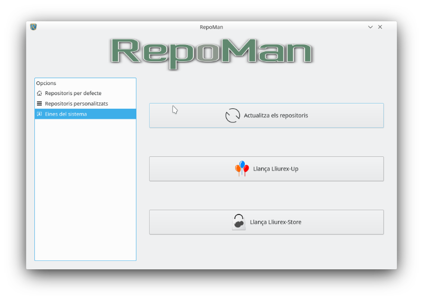
Task: Click the refresh arrows icon
Action: [233, 115]
